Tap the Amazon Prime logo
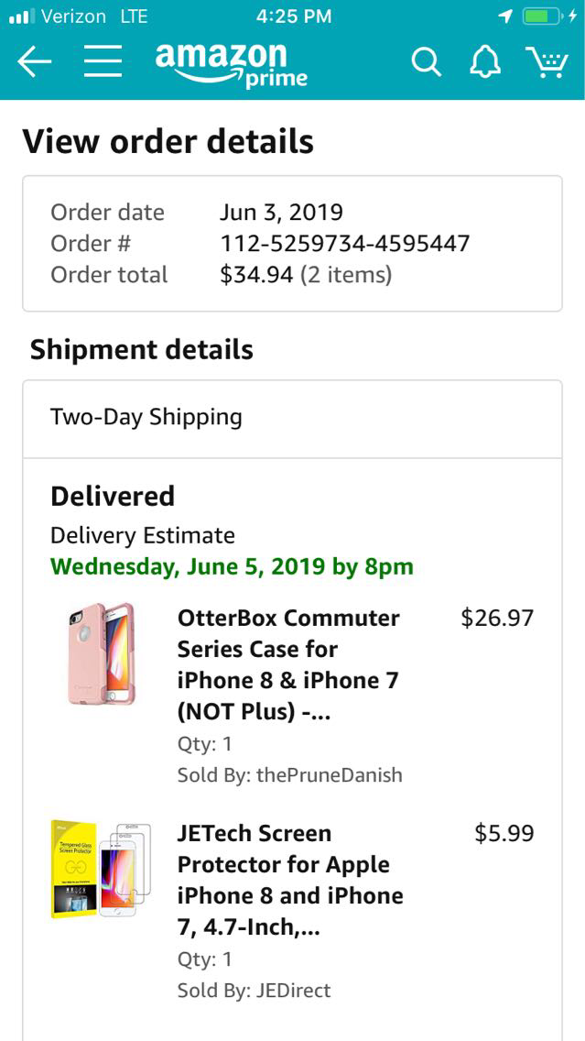This screenshot has height=1041, width=585. (232, 64)
